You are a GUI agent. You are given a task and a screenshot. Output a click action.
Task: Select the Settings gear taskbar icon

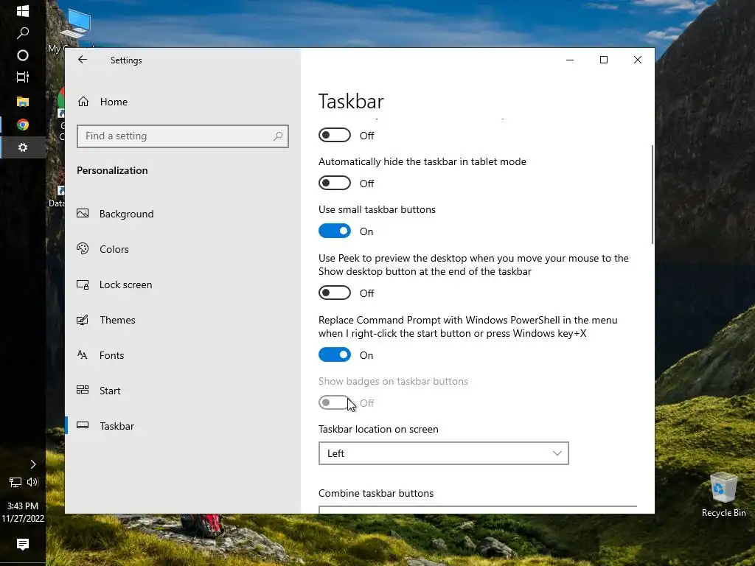tap(23, 147)
